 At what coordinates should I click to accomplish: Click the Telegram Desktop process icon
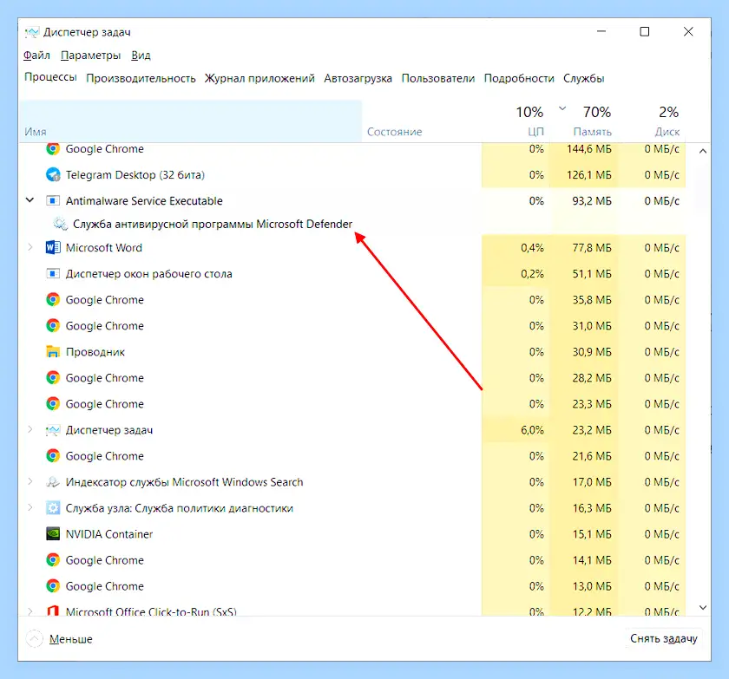click(x=53, y=174)
